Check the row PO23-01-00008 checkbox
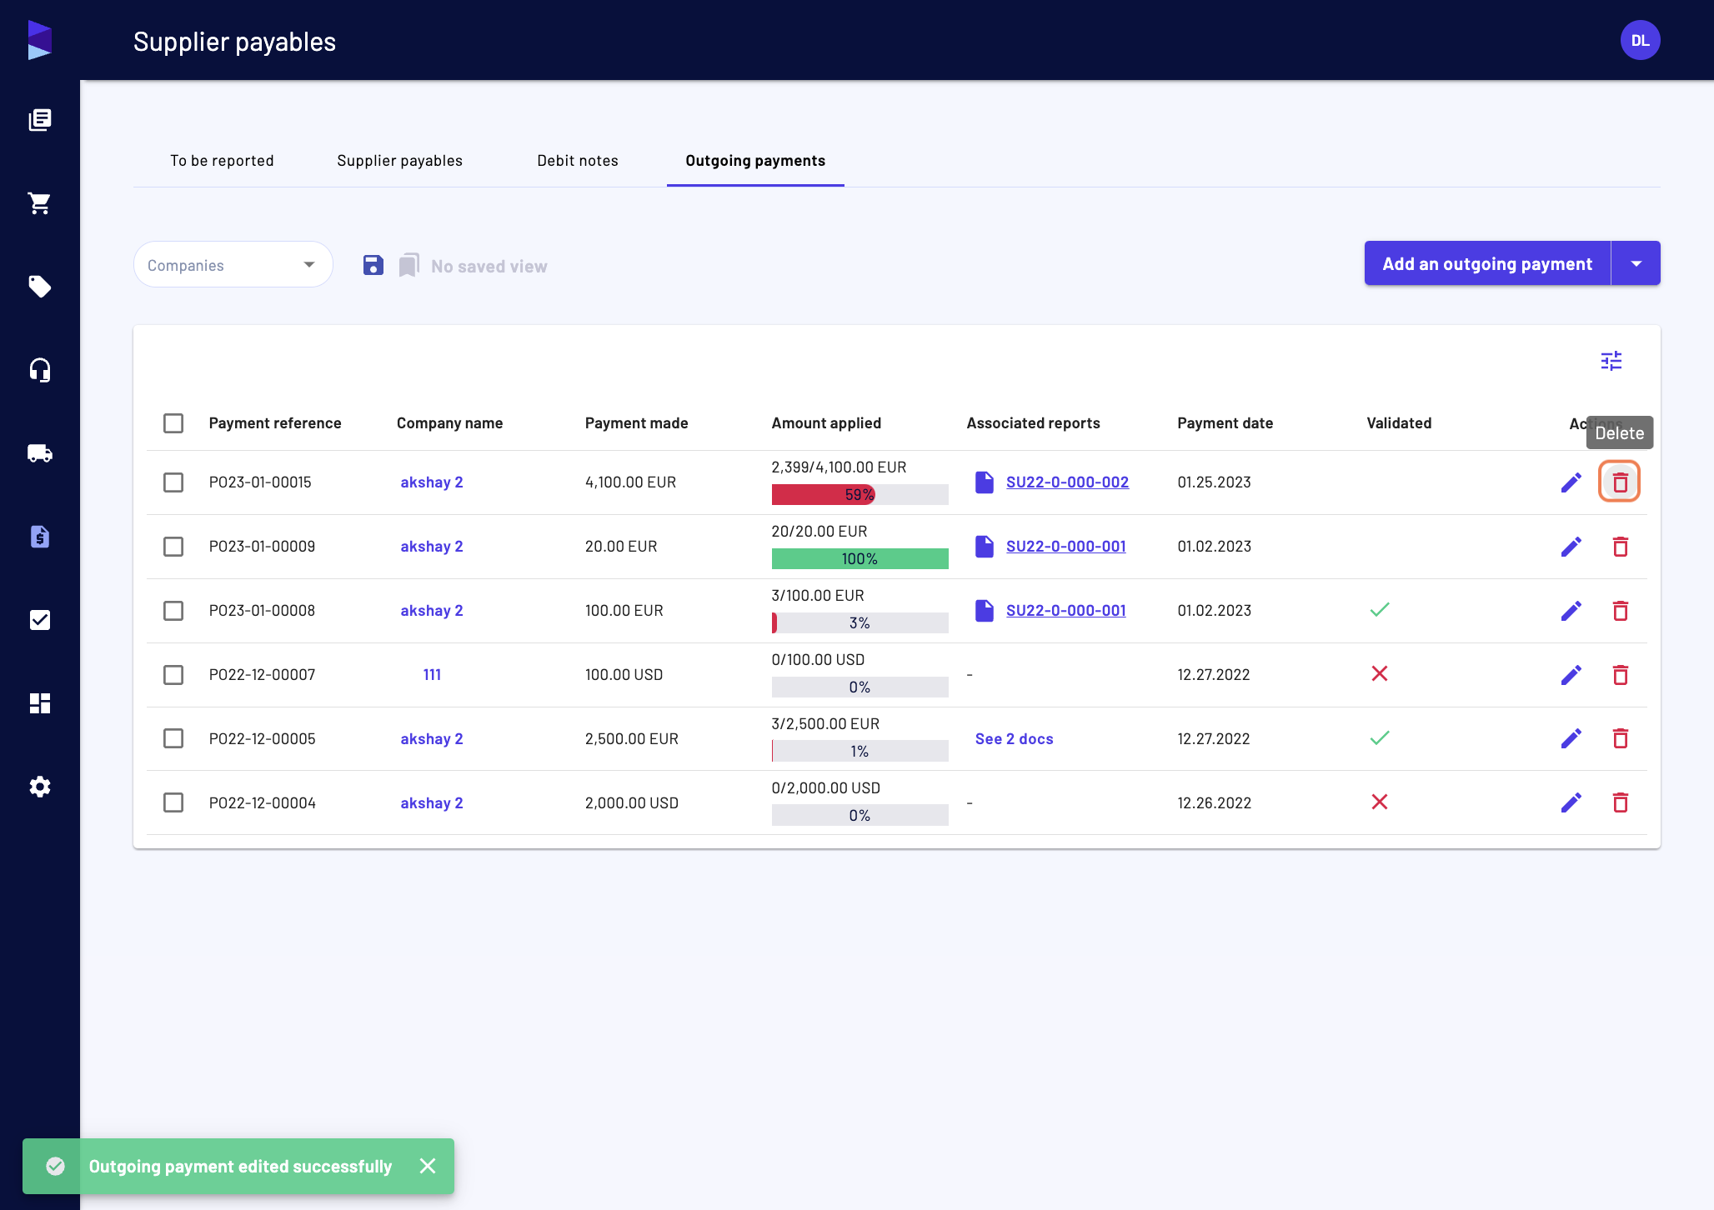The height and width of the screenshot is (1210, 1714). tap(173, 611)
